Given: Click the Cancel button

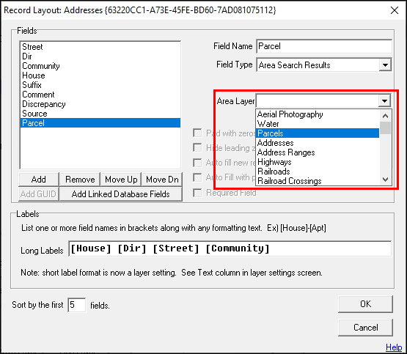Looking at the screenshot, I should (365, 328).
